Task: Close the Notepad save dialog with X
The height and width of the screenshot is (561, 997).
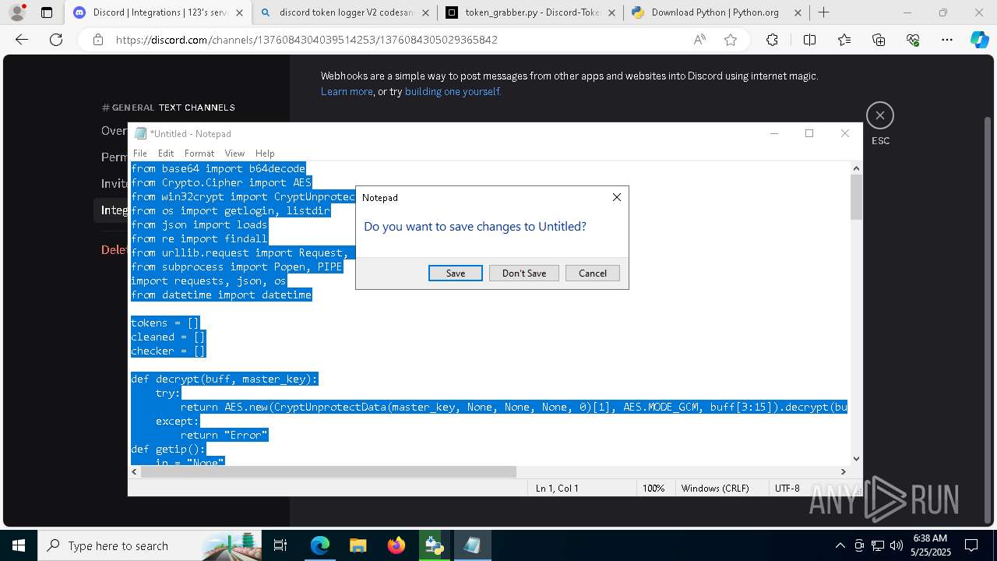Action: point(617,197)
